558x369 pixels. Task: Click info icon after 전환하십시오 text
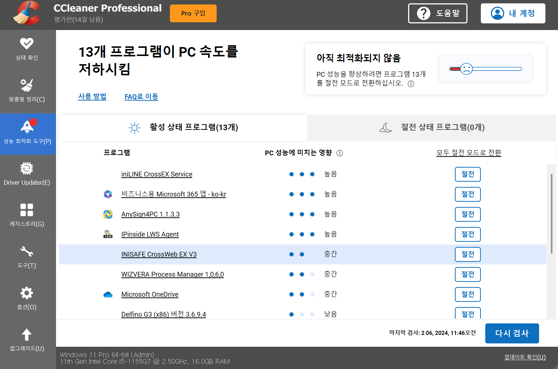click(411, 84)
